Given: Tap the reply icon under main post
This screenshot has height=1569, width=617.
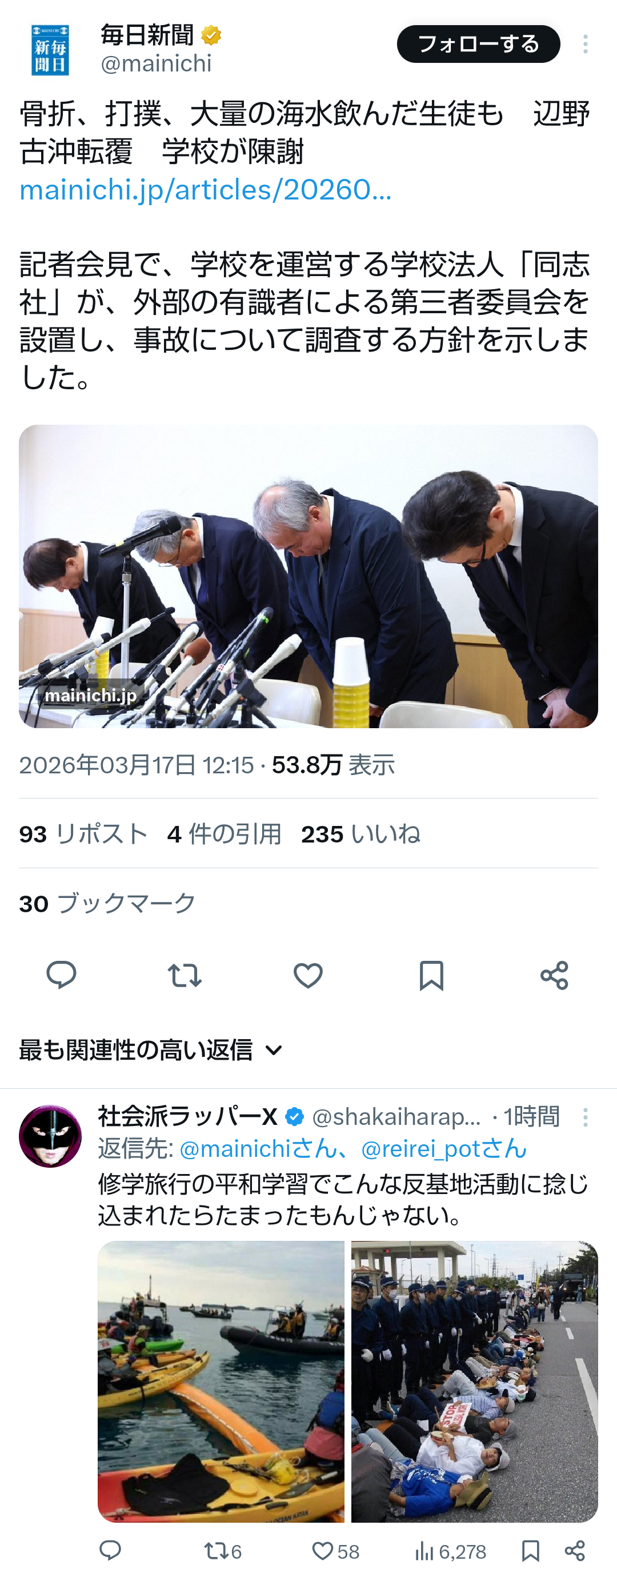Looking at the screenshot, I should coord(62,975).
